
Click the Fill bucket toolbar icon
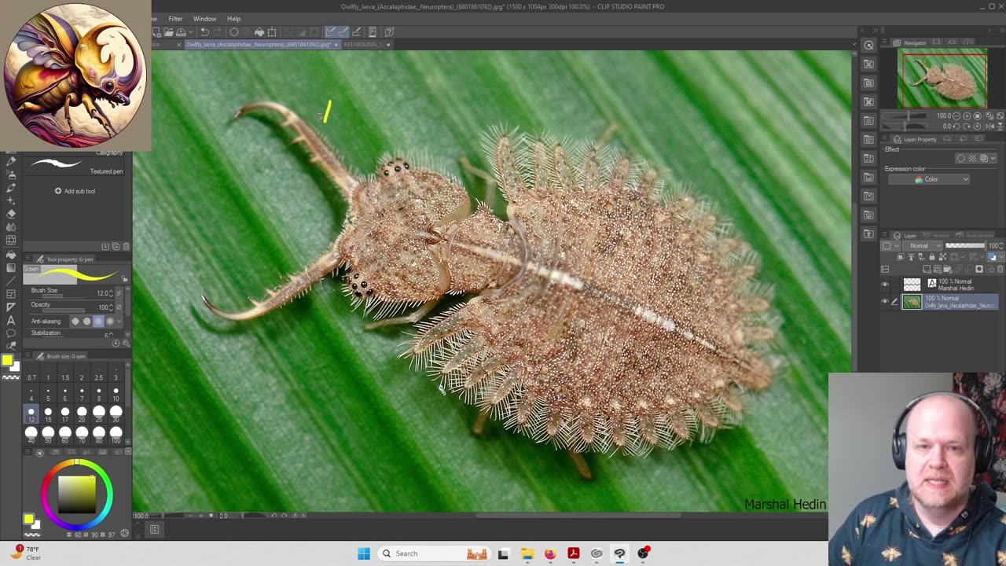(x=259, y=32)
